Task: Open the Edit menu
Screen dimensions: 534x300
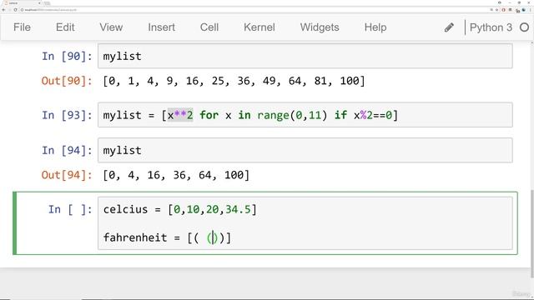Action: pyautogui.click(x=65, y=27)
